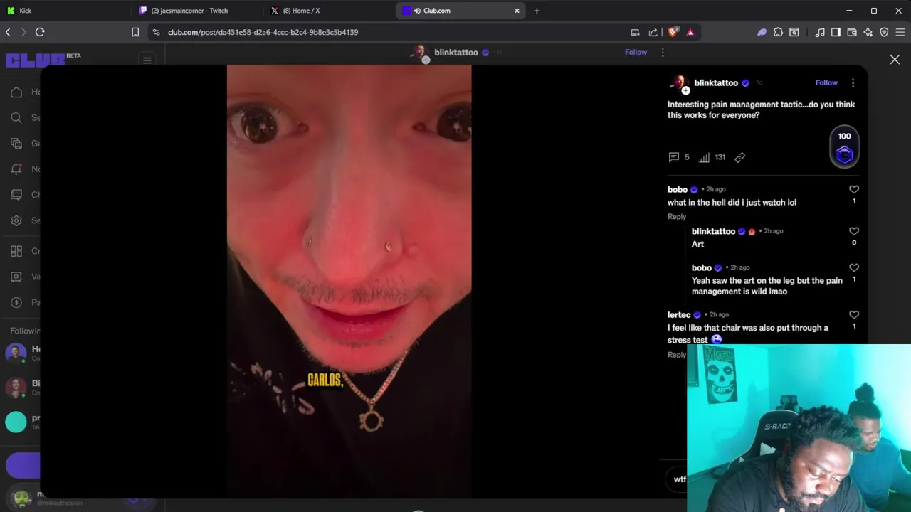911x512 pixels.
Task: Share this page icon
Action: click(x=653, y=32)
